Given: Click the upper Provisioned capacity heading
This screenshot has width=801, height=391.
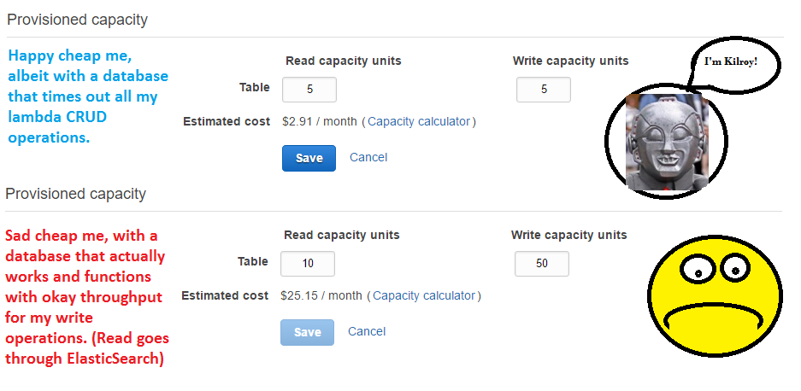Looking at the screenshot, I should 77,20.
